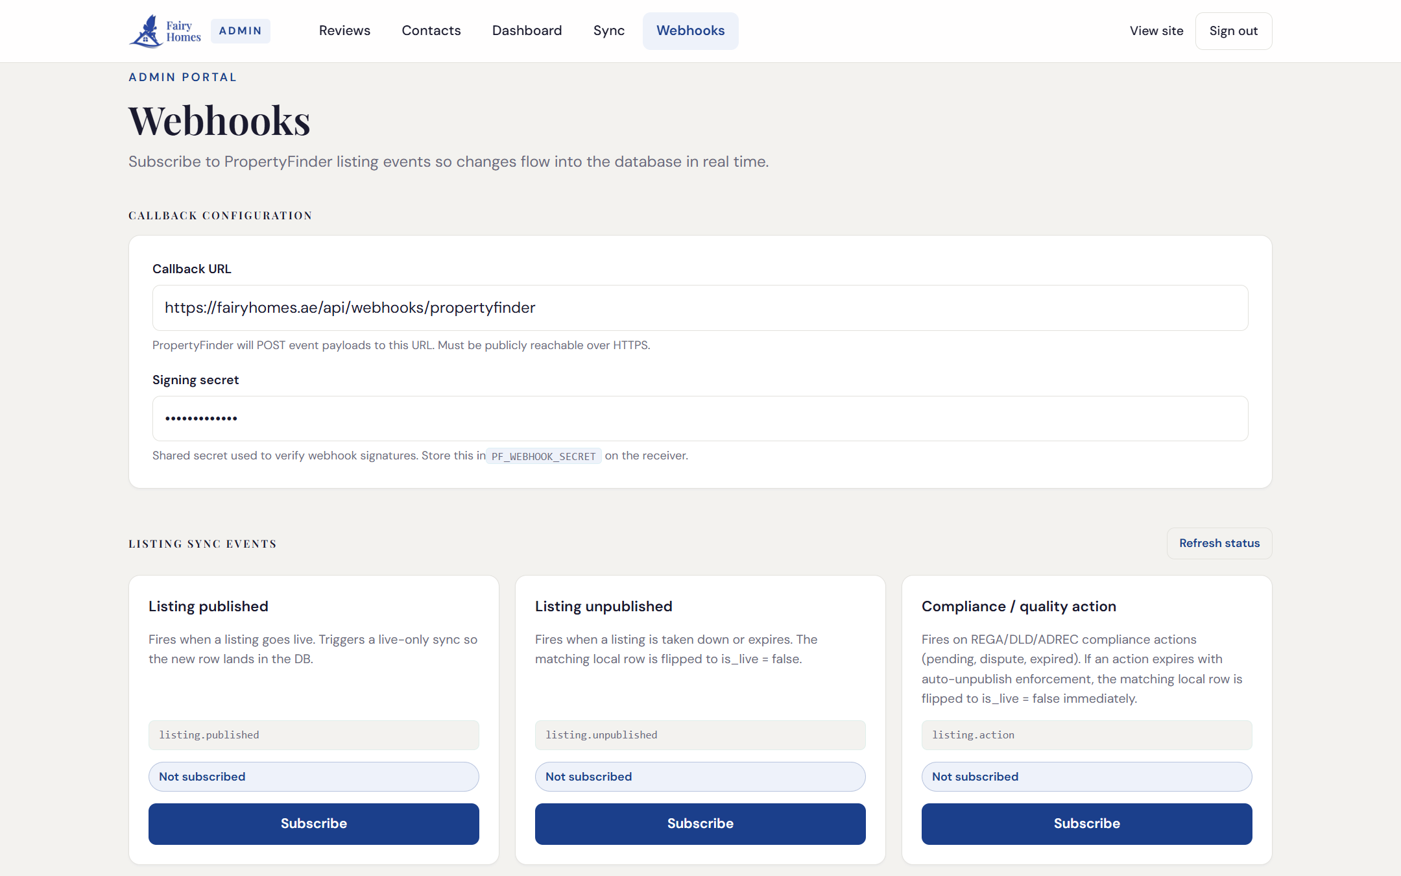
Task: Click the Sign out button
Action: [1233, 30]
